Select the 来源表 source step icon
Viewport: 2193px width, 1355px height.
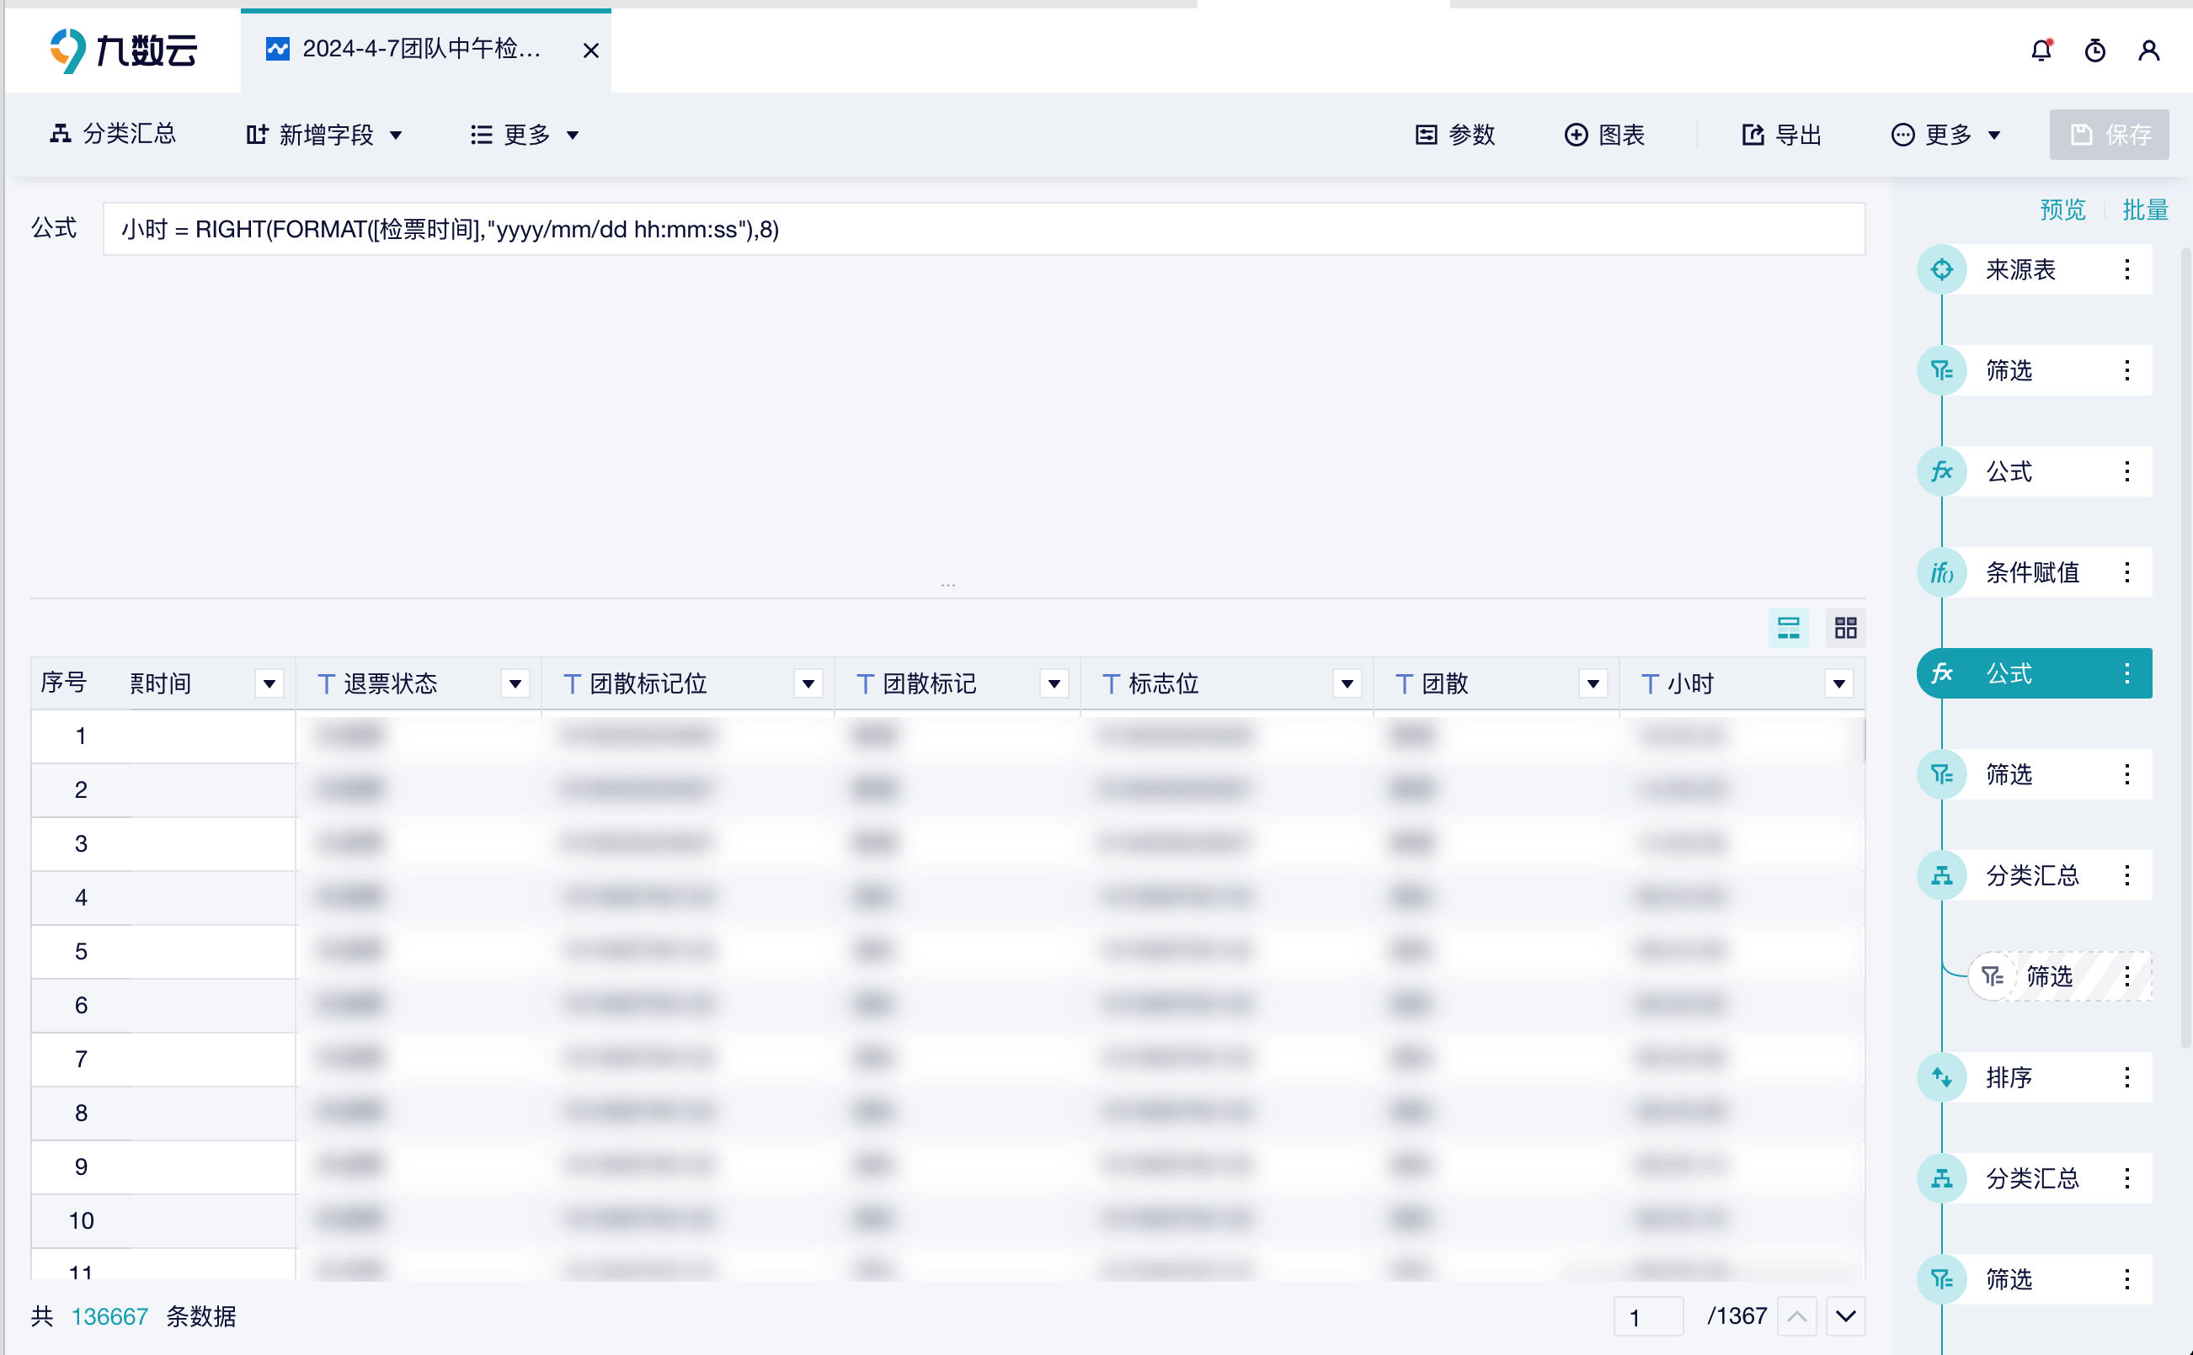click(x=1941, y=270)
